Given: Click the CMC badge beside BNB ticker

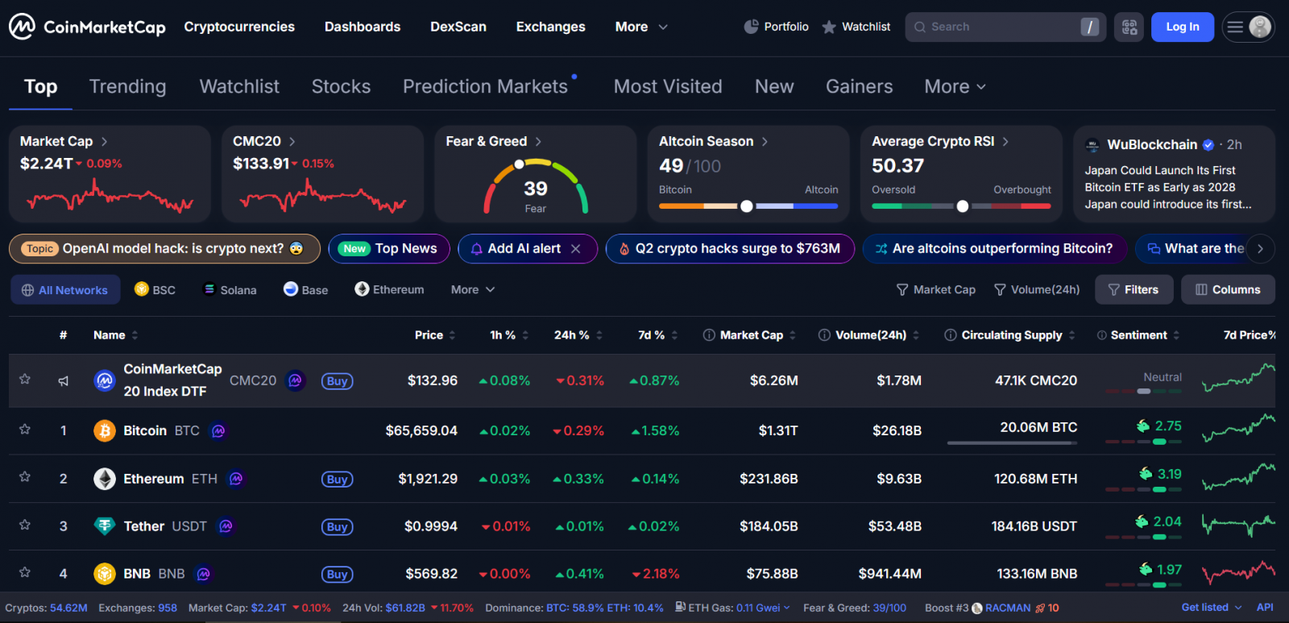Looking at the screenshot, I should pyautogui.click(x=204, y=574).
